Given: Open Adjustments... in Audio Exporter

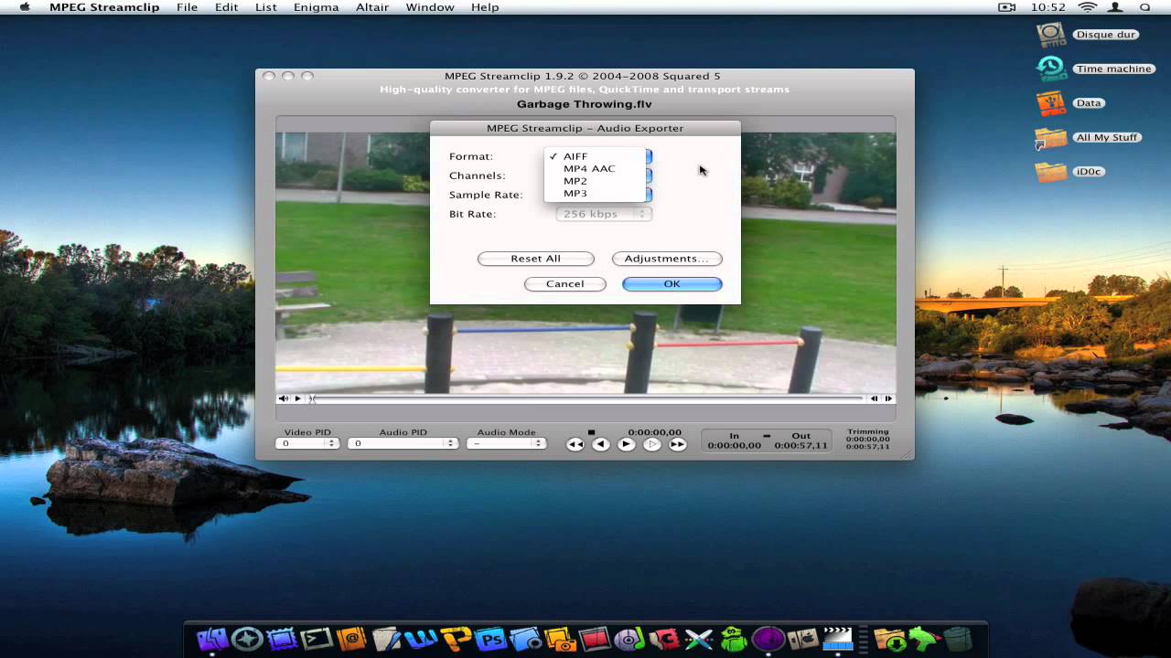Looking at the screenshot, I should [667, 259].
